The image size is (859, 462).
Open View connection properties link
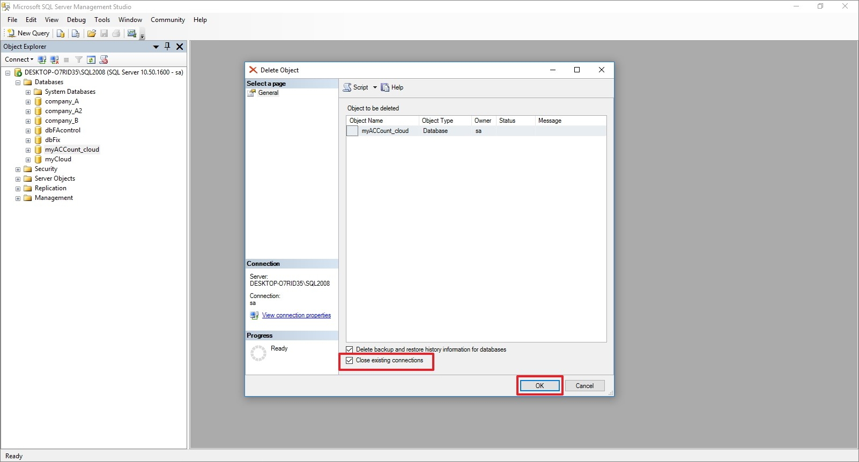pyautogui.click(x=297, y=315)
